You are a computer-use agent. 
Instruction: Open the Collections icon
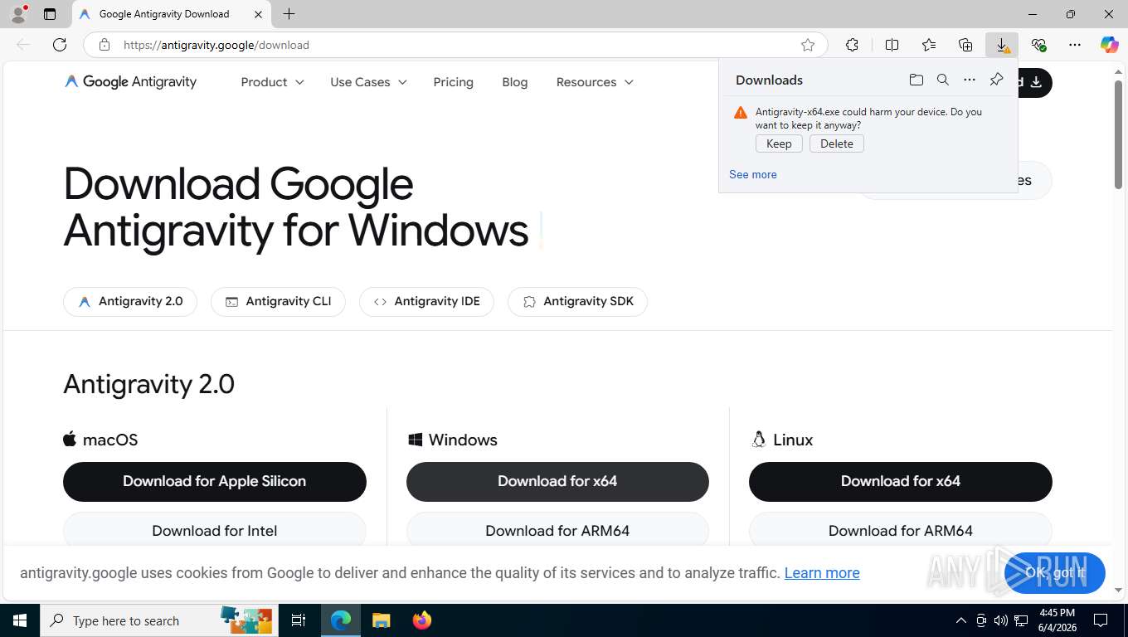(x=965, y=45)
